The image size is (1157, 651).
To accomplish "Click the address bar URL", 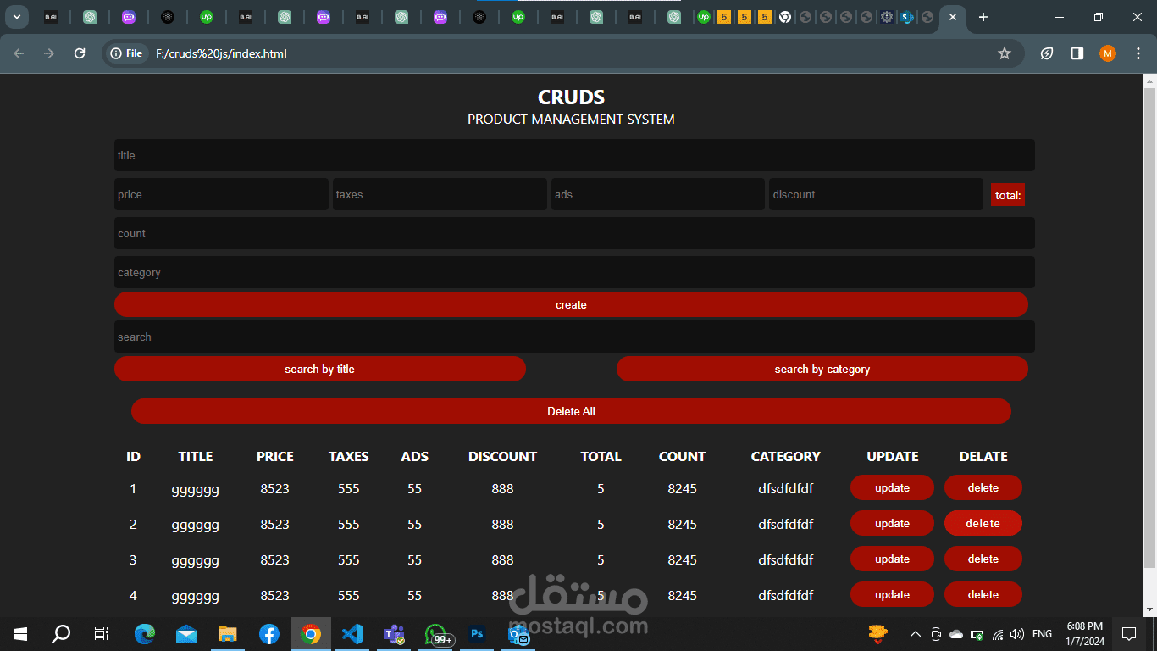I will click(x=221, y=53).
